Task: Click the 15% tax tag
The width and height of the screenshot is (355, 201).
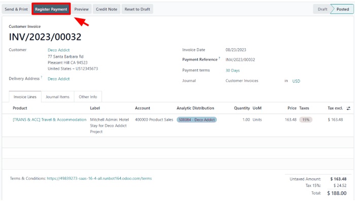Action: point(306,120)
